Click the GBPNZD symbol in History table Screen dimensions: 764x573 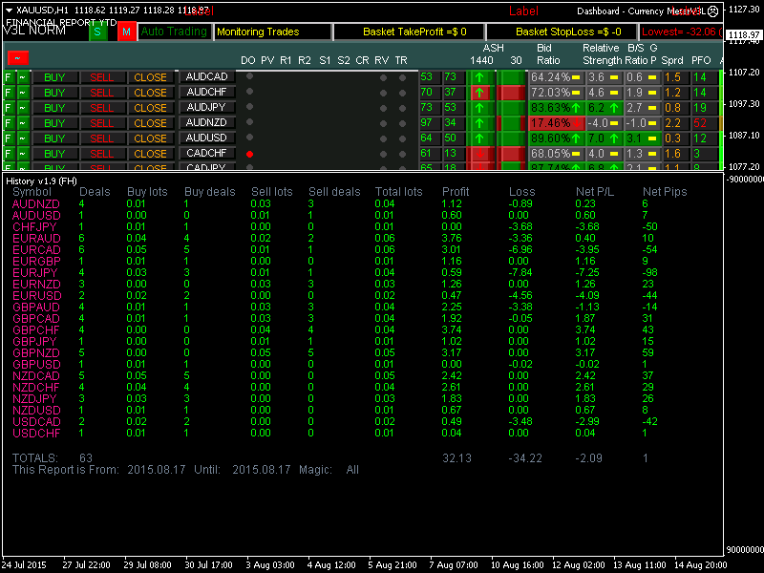coord(36,352)
